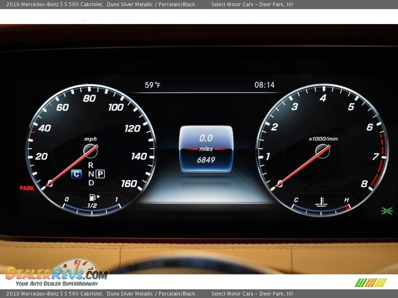Click the coolant temperature gauge arc
Viewport: 398px width, 298px height.
point(321,210)
